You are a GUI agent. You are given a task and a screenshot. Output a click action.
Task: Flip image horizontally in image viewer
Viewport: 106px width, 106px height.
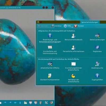(x=15, y=103)
